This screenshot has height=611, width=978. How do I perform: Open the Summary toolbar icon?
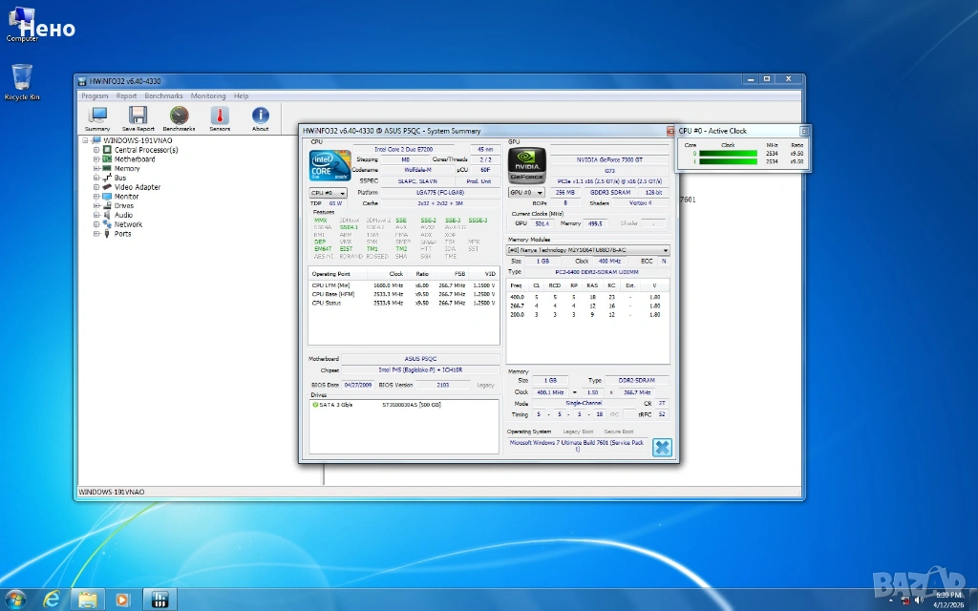coord(97,117)
